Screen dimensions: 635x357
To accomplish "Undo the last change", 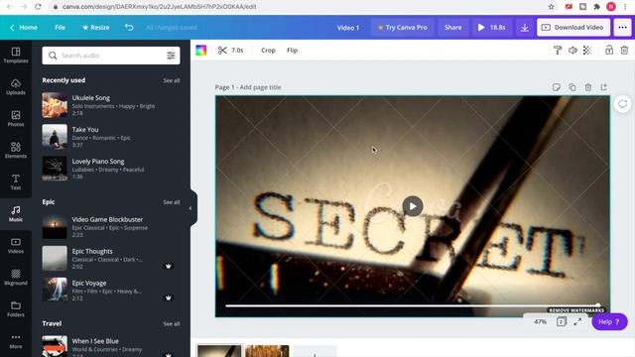I will [129, 27].
